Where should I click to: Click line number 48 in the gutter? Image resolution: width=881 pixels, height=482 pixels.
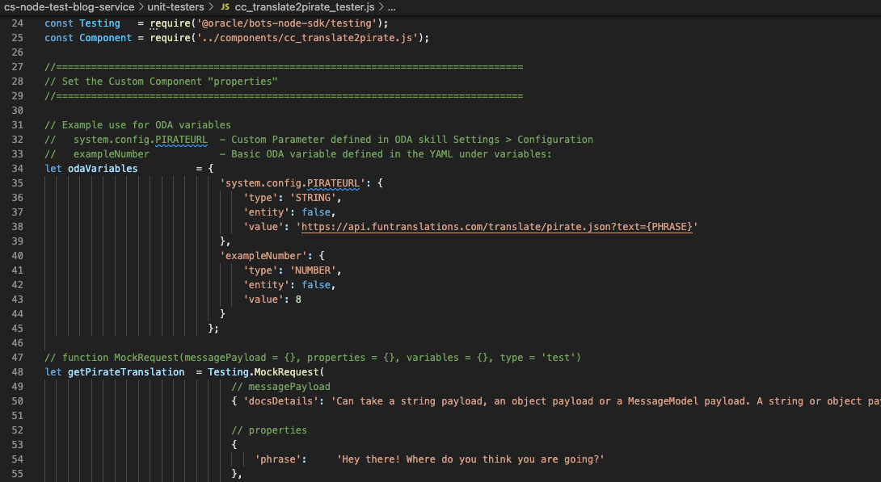point(19,371)
